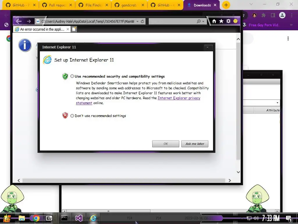The width and height of the screenshot is (298, 224).
Task: Click the OK button in setup dialog
Action: coord(166,144)
